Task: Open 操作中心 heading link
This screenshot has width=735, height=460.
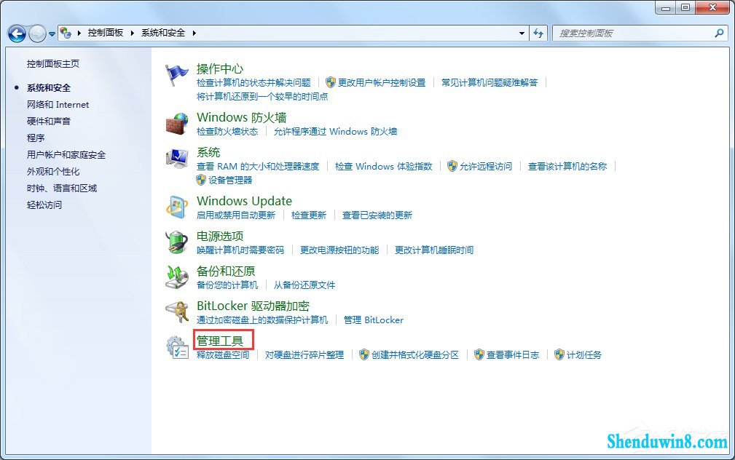Action: 220,69
